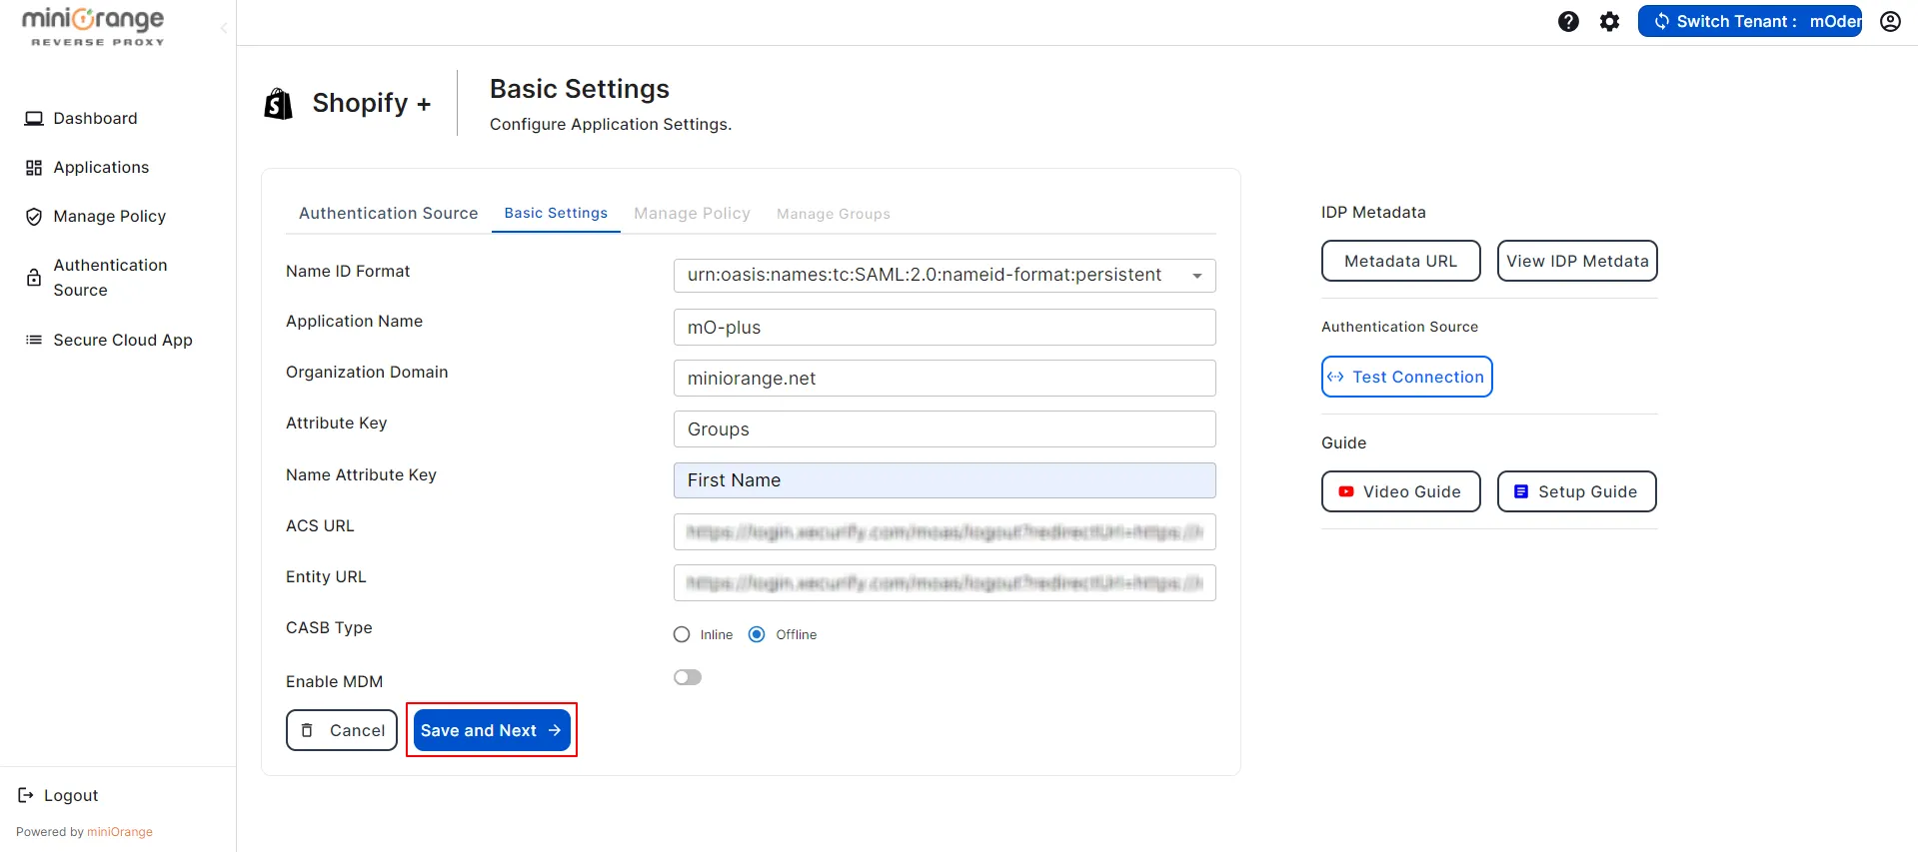
Task: Open the Video Guide
Action: (1400, 491)
